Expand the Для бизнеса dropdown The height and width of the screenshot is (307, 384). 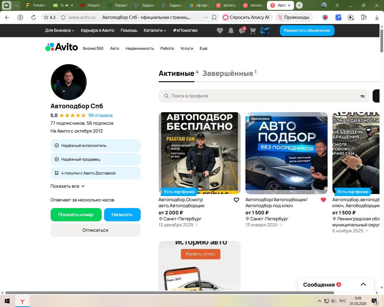click(60, 31)
